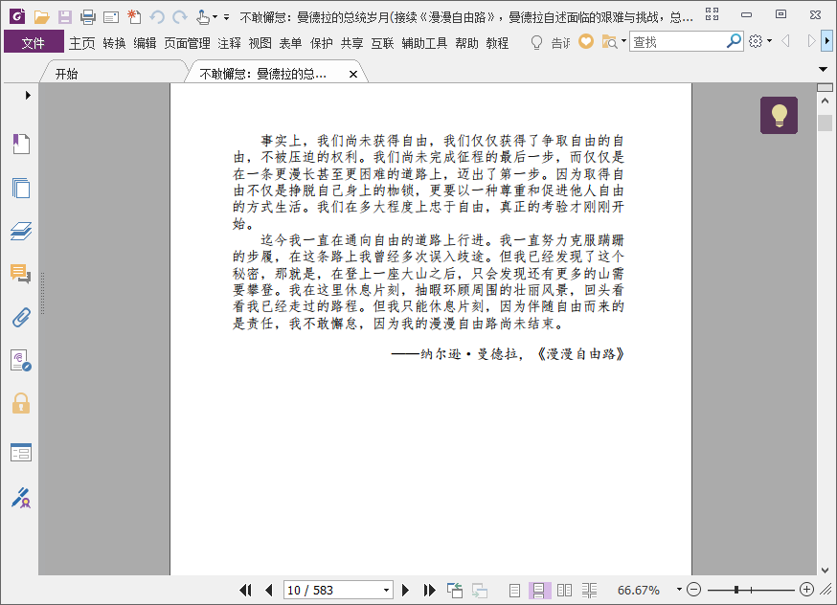Open the 表单 ribbon tab
Image resolution: width=837 pixels, height=605 pixels.
[290, 43]
